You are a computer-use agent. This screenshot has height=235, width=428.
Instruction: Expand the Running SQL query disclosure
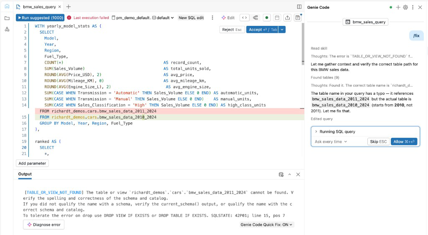[316, 131]
